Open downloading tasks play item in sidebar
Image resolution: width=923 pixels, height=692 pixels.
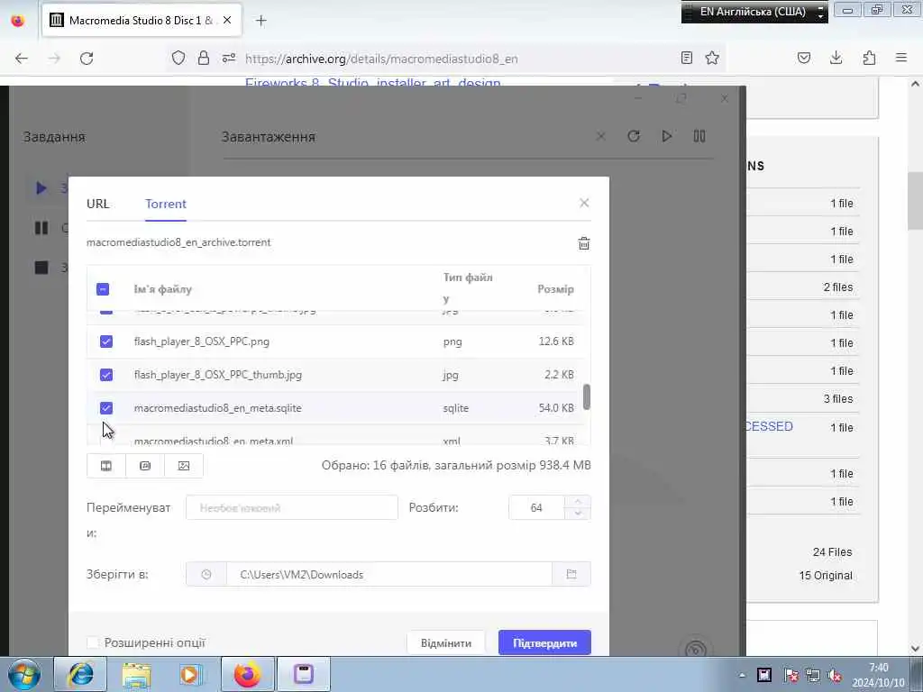point(41,188)
